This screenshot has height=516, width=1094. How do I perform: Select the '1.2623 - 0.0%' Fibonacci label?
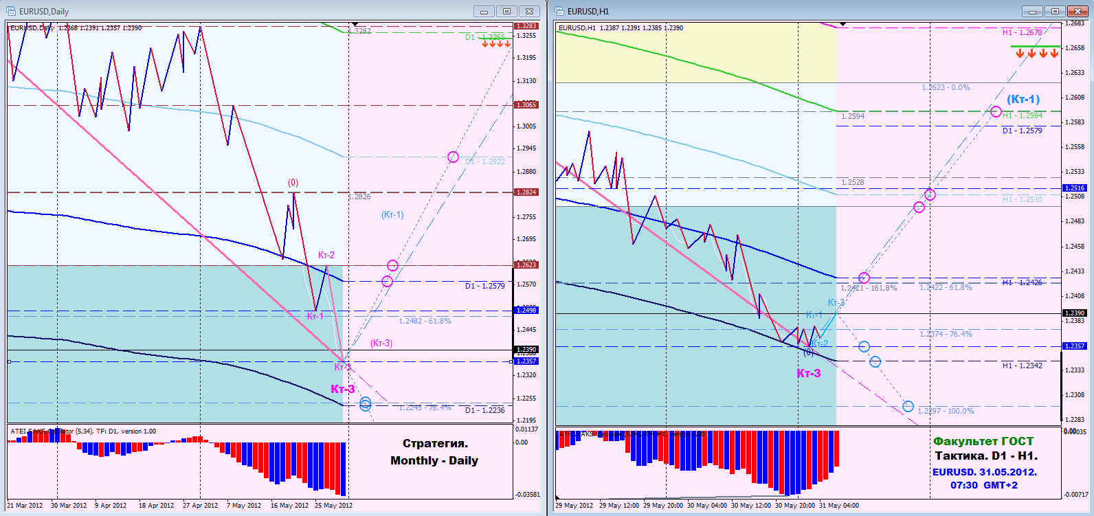pos(946,88)
